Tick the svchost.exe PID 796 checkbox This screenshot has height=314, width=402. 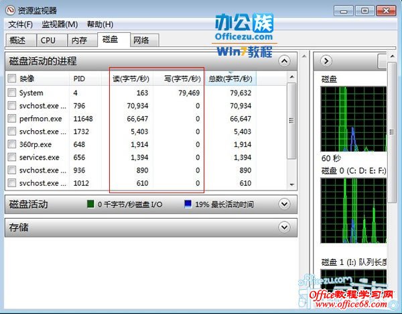pos(12,105)
